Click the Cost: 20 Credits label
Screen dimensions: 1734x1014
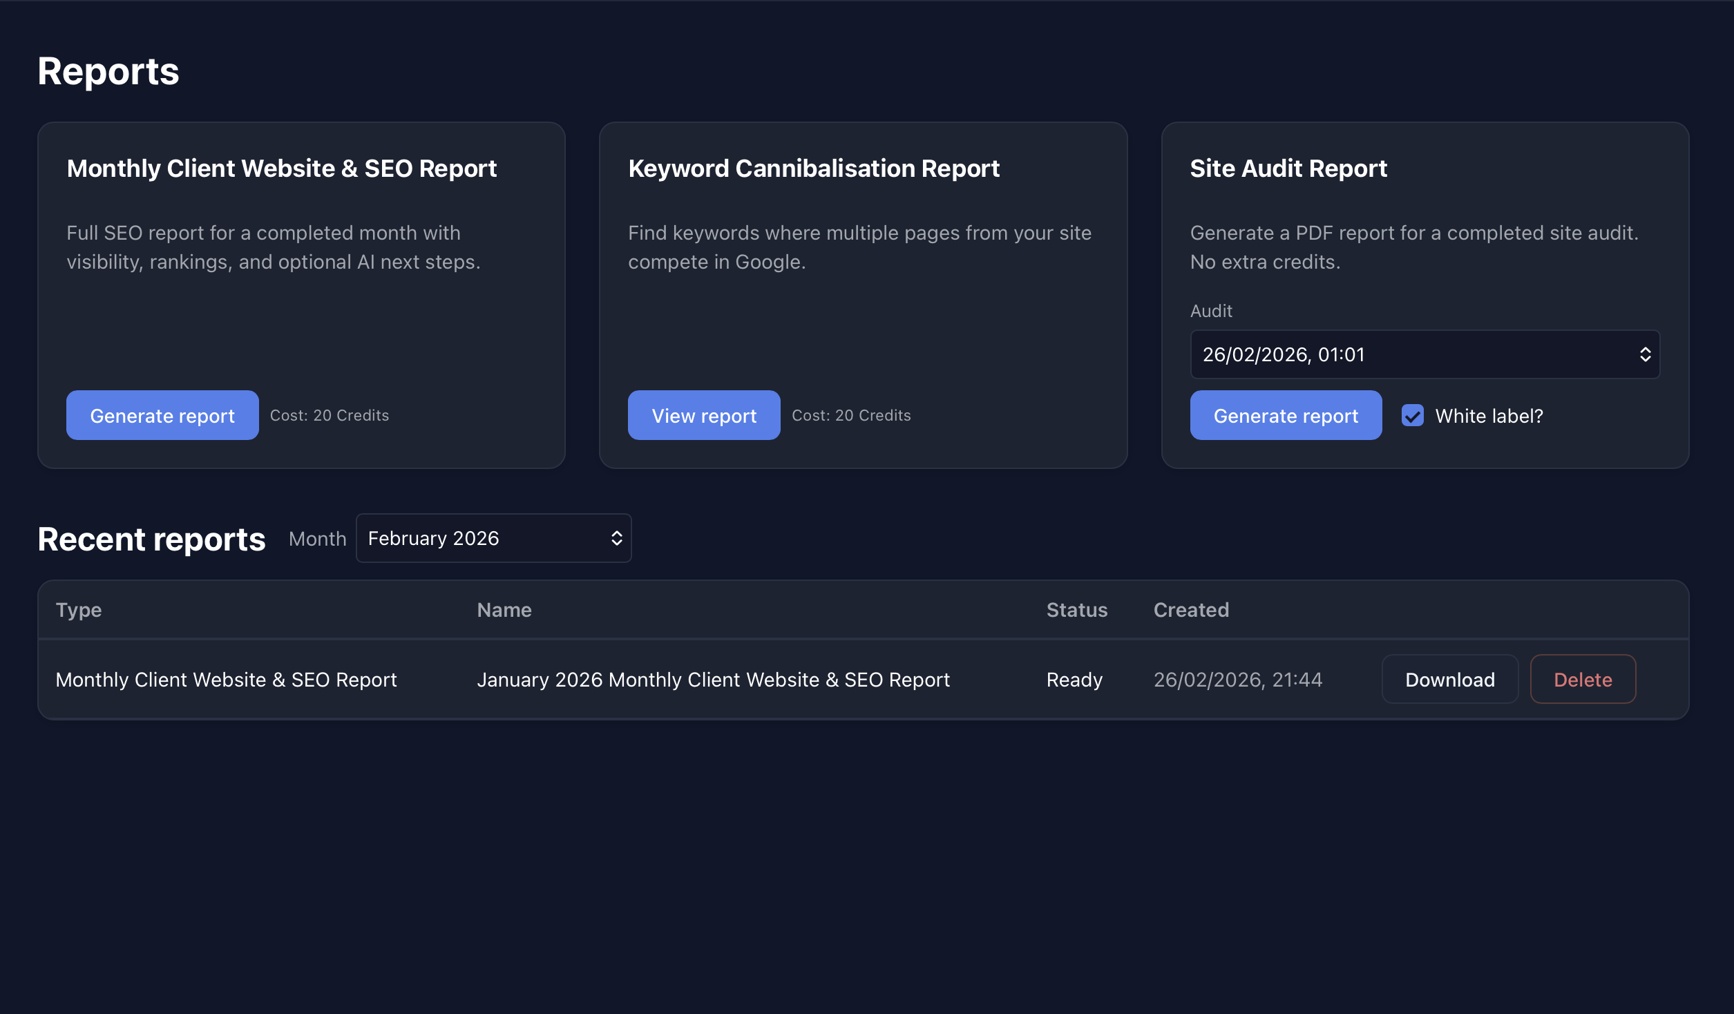click(330, 415)
